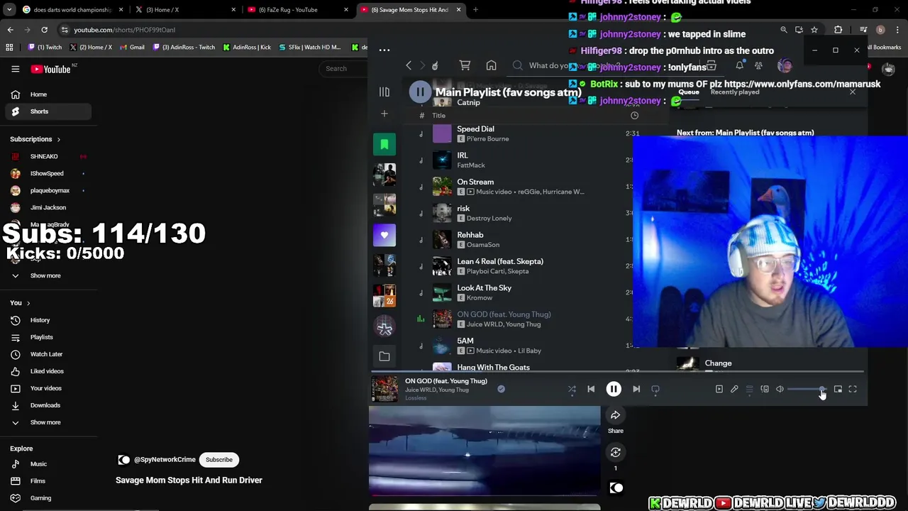Skip to the previous track

pos(591,389)
